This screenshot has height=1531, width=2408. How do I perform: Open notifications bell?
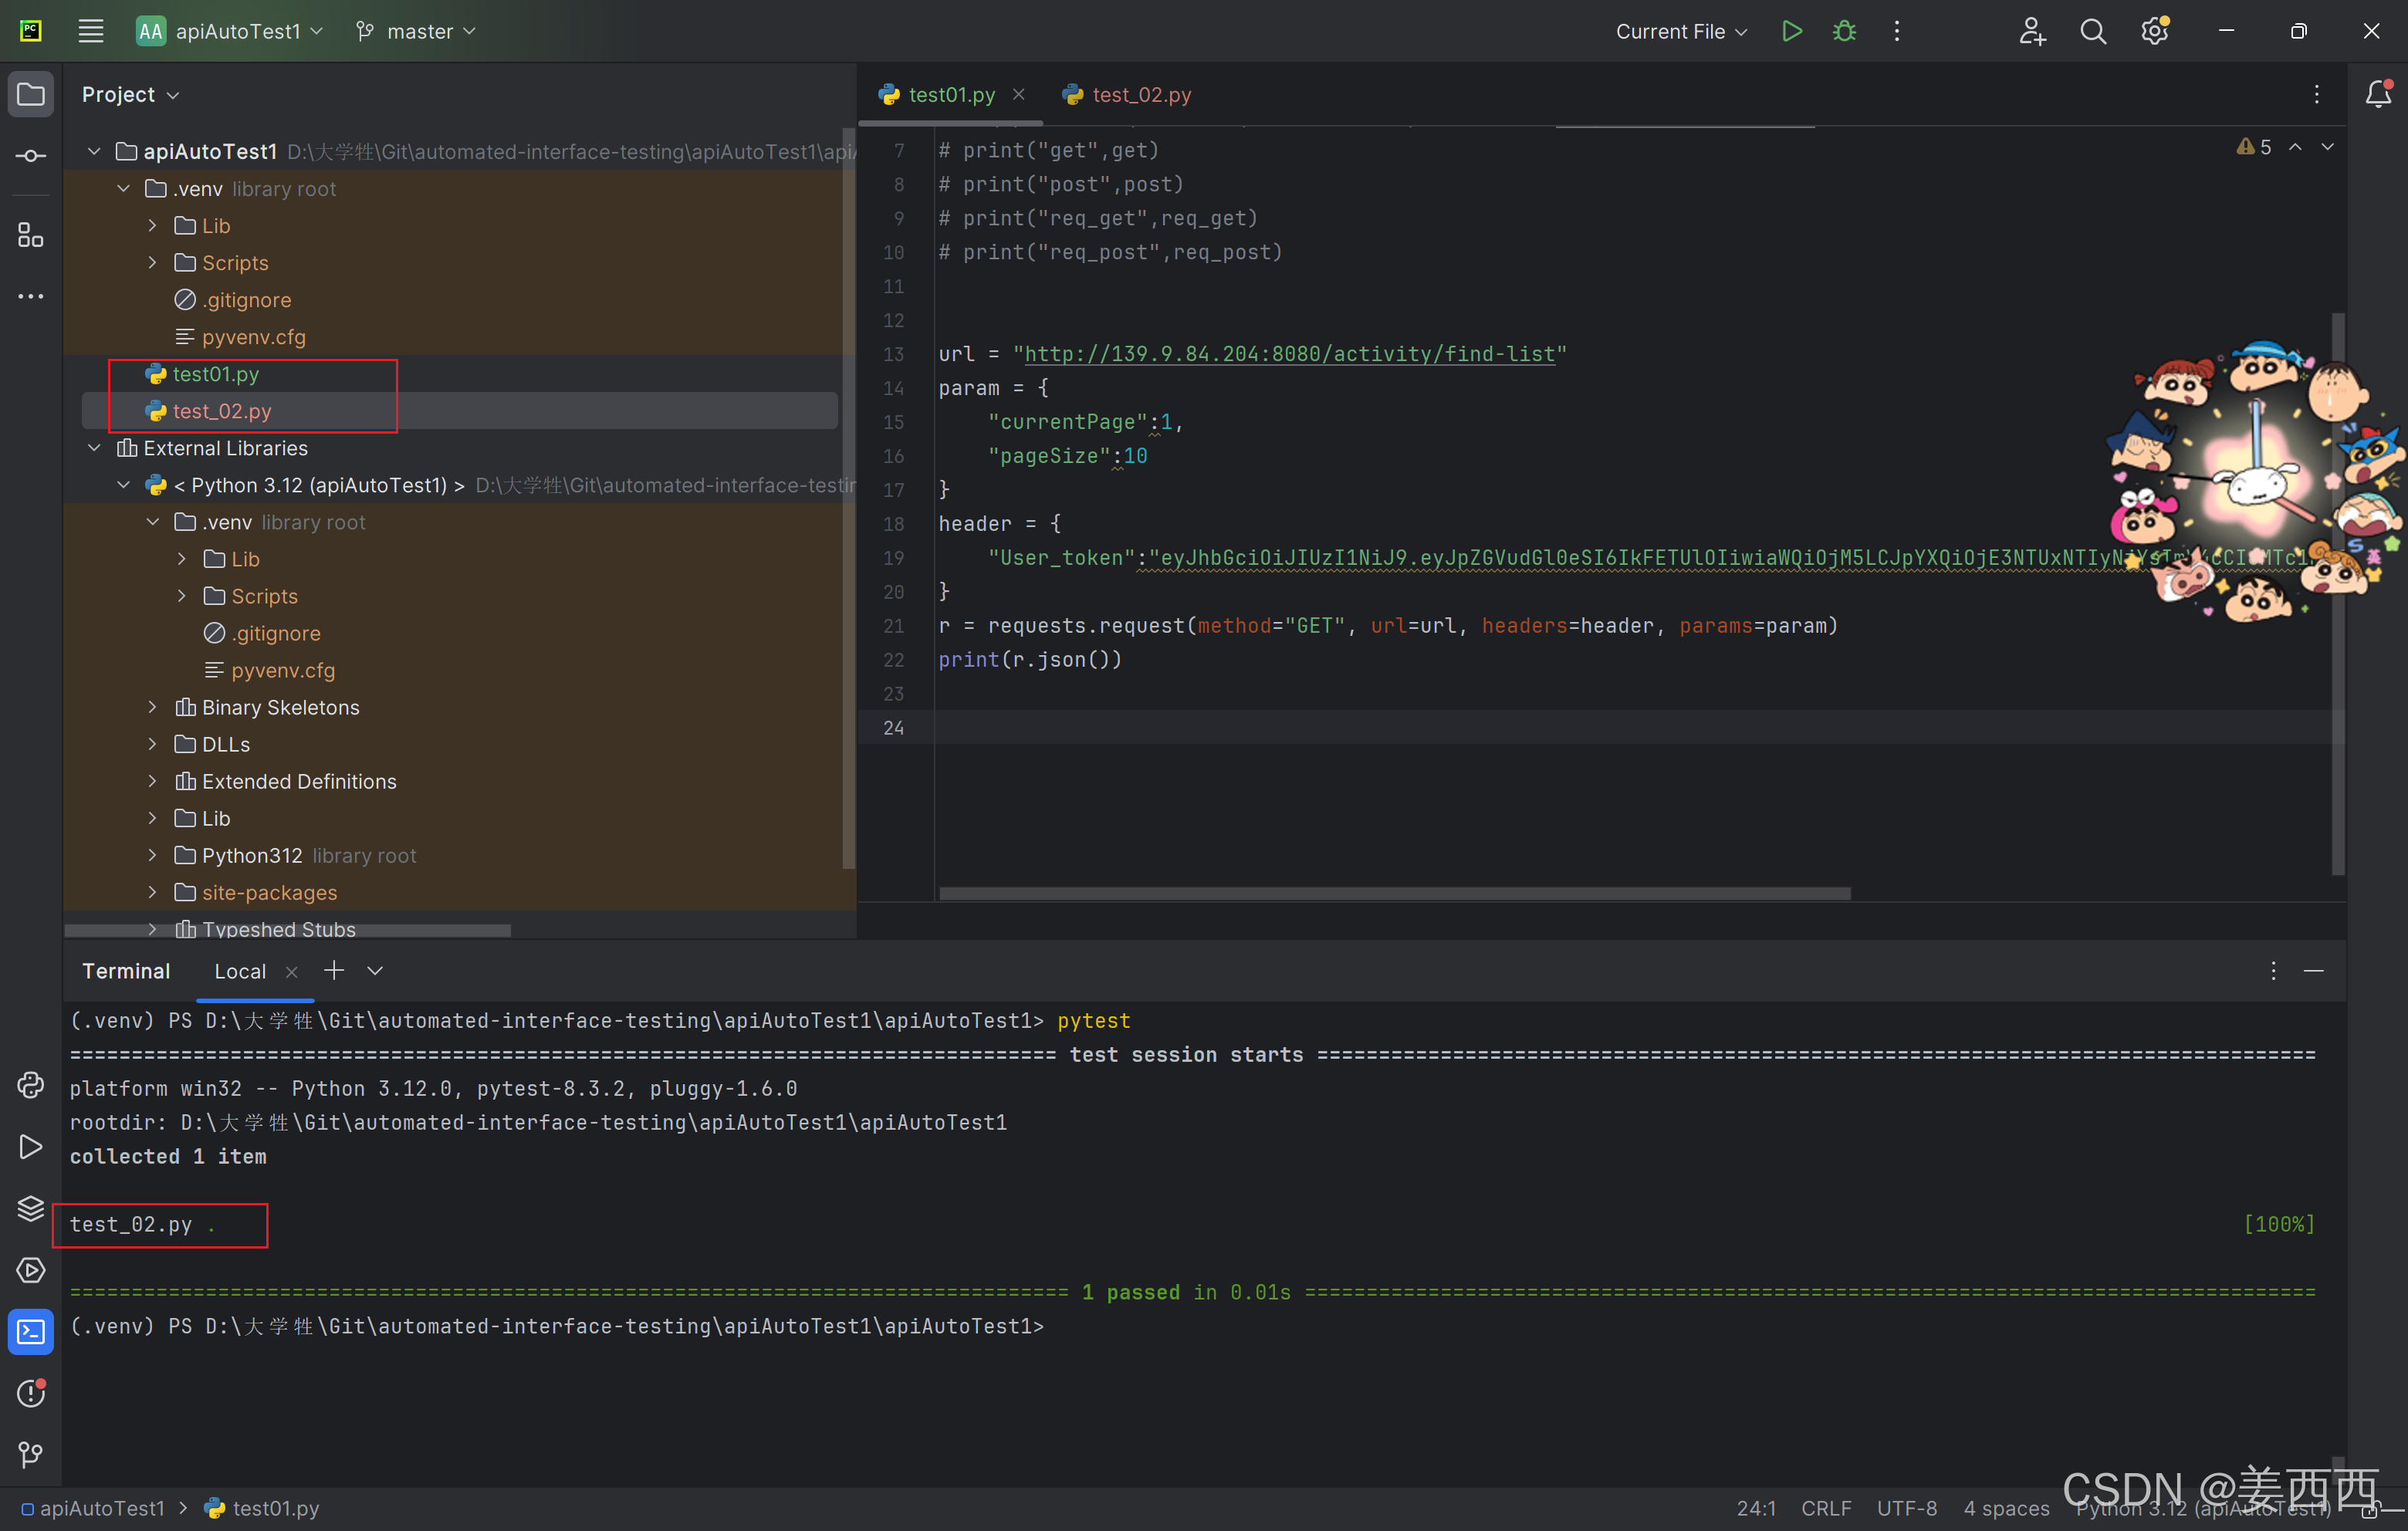point(2378,94)
